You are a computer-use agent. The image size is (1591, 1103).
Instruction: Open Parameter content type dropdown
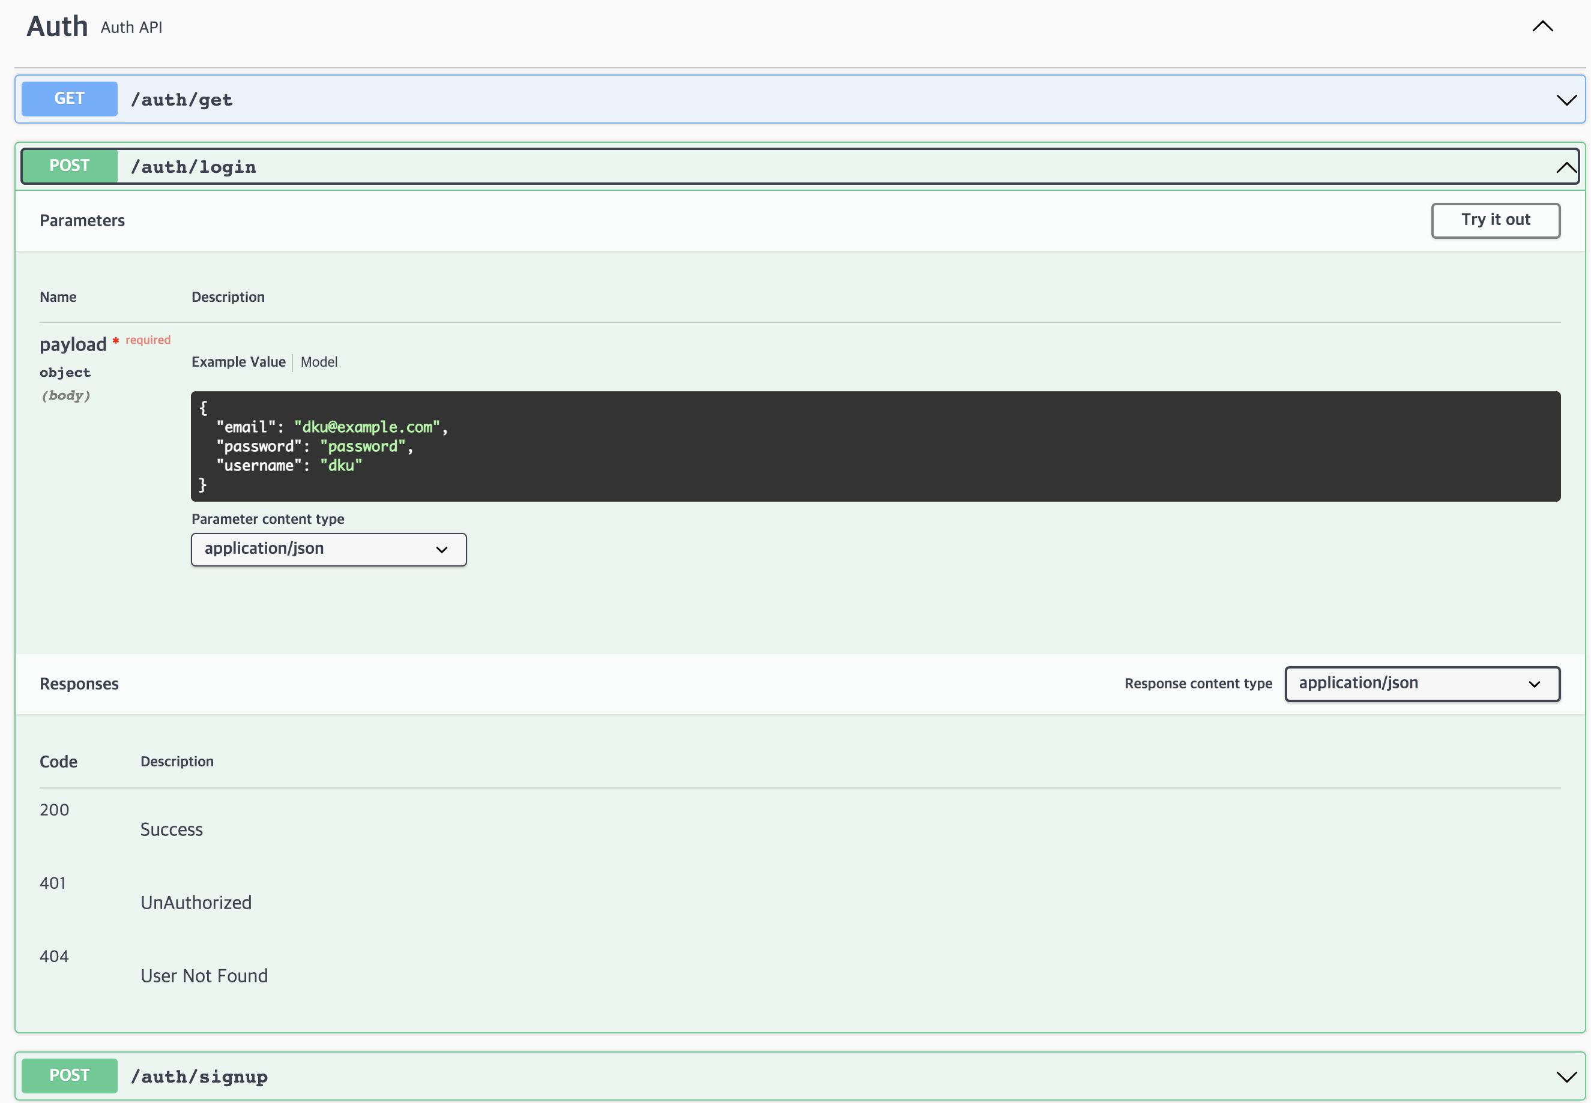[x=328, y=550]
